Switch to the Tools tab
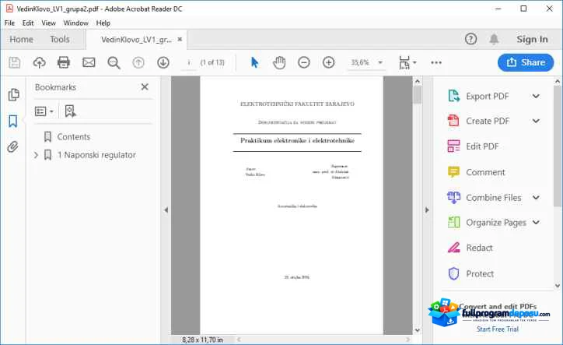The image size is (563, 345). pyautogui.click(x=60, y=39)
